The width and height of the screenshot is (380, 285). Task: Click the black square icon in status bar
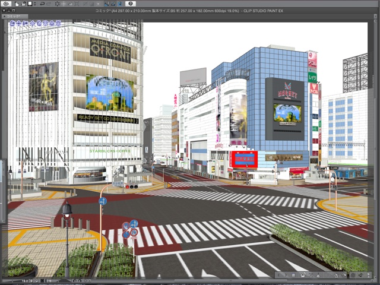(42, 281)
